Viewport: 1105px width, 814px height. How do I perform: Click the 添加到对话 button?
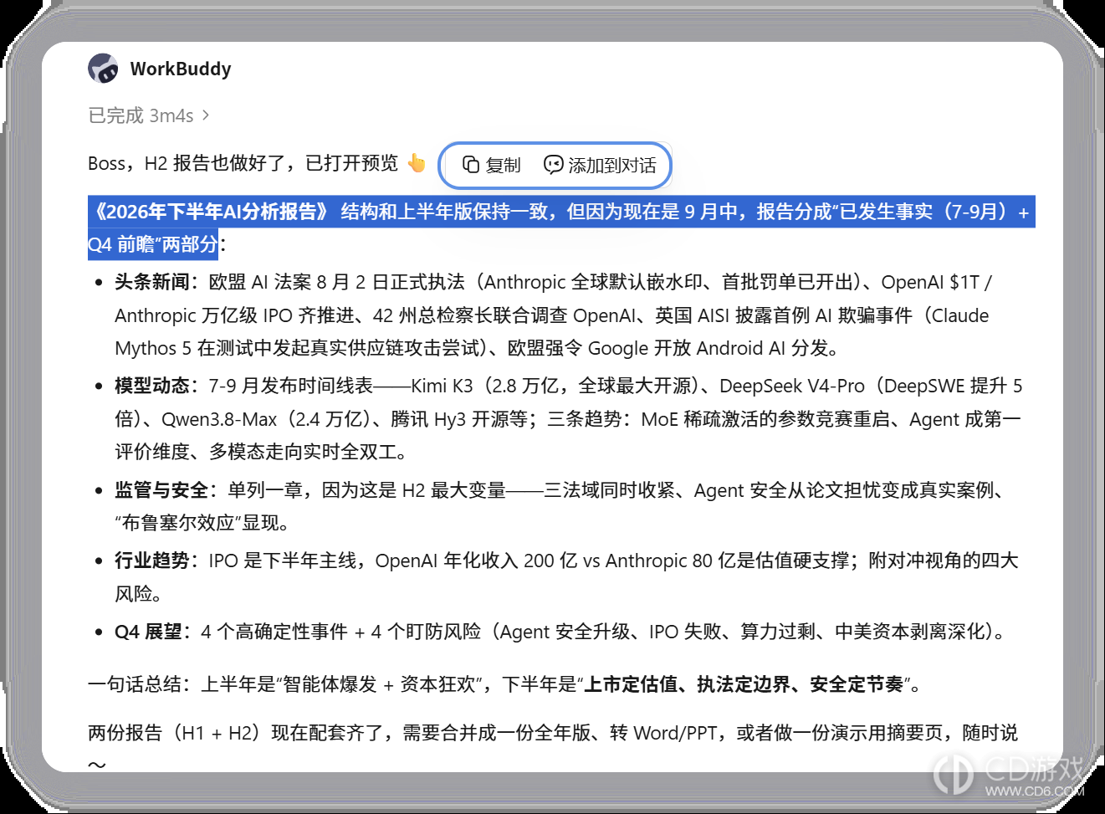601,166
